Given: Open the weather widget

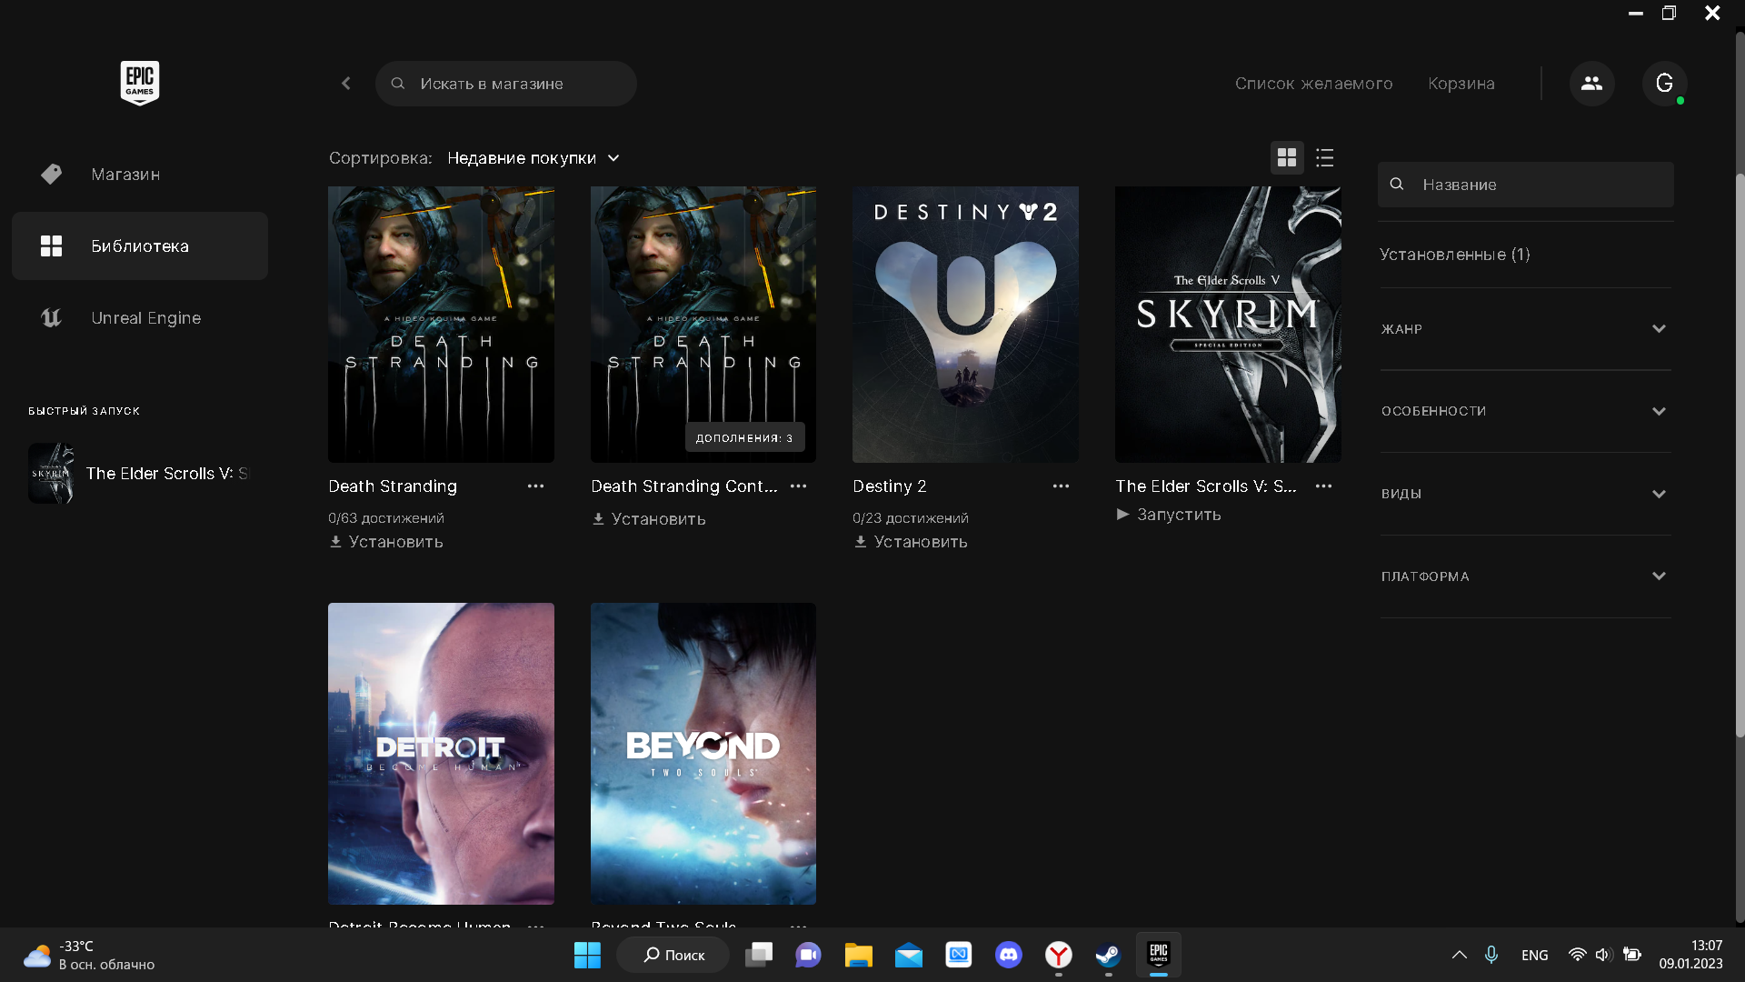Looking at the screenshot, I should [89, 955].
